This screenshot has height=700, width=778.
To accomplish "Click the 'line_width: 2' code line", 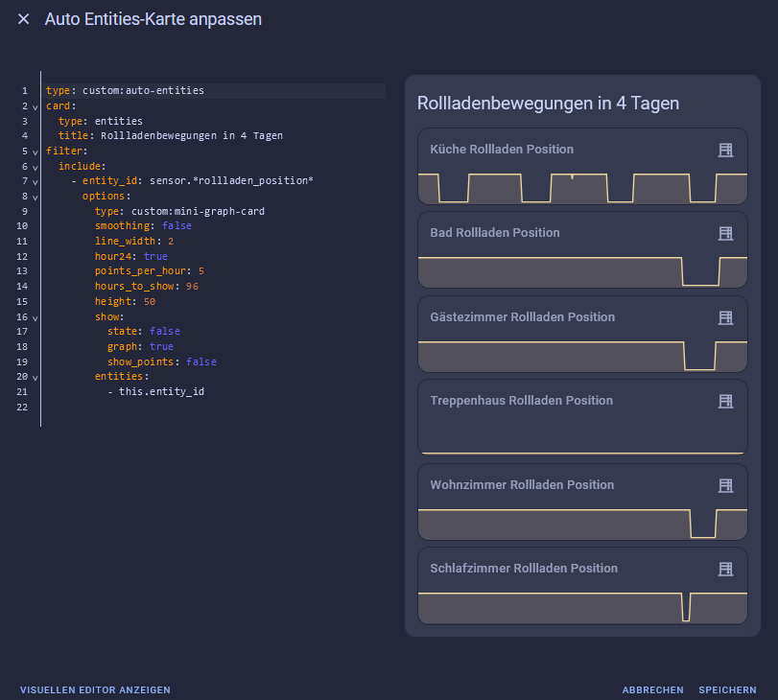I will [x=134, y=241].
